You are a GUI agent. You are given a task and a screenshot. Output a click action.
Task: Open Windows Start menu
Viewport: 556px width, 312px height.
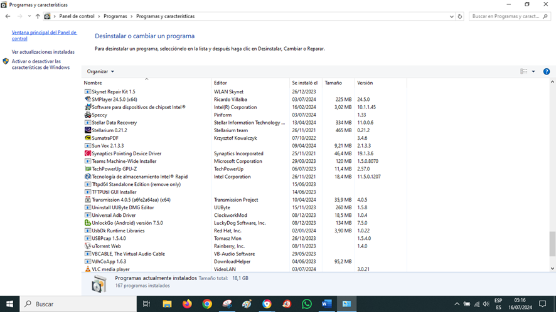[9, 304]
